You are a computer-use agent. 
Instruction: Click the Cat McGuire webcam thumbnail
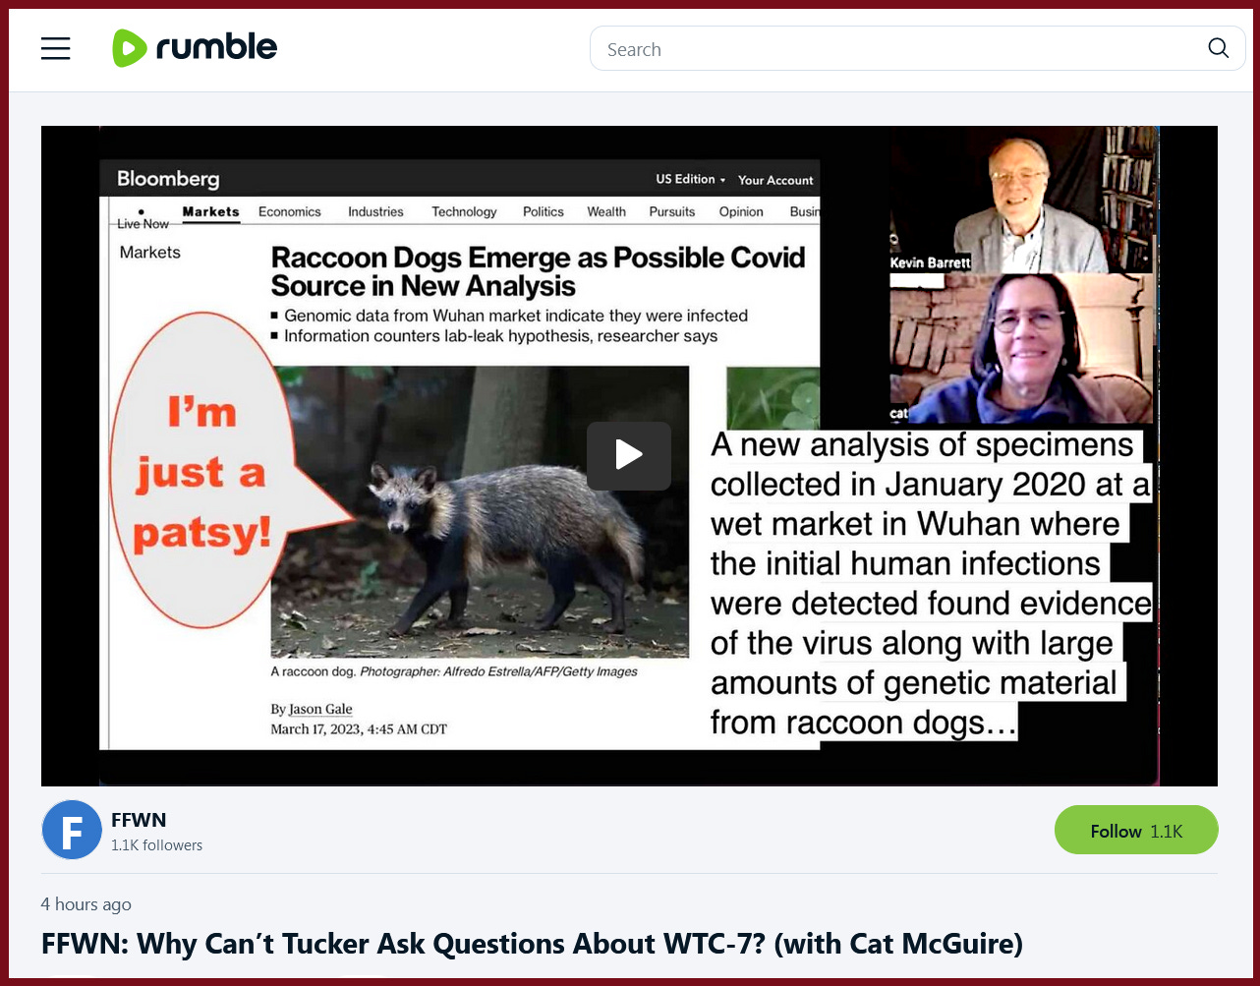click(1022, 348)
